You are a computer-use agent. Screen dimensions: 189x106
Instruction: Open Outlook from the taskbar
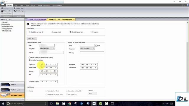click(82, 104)
